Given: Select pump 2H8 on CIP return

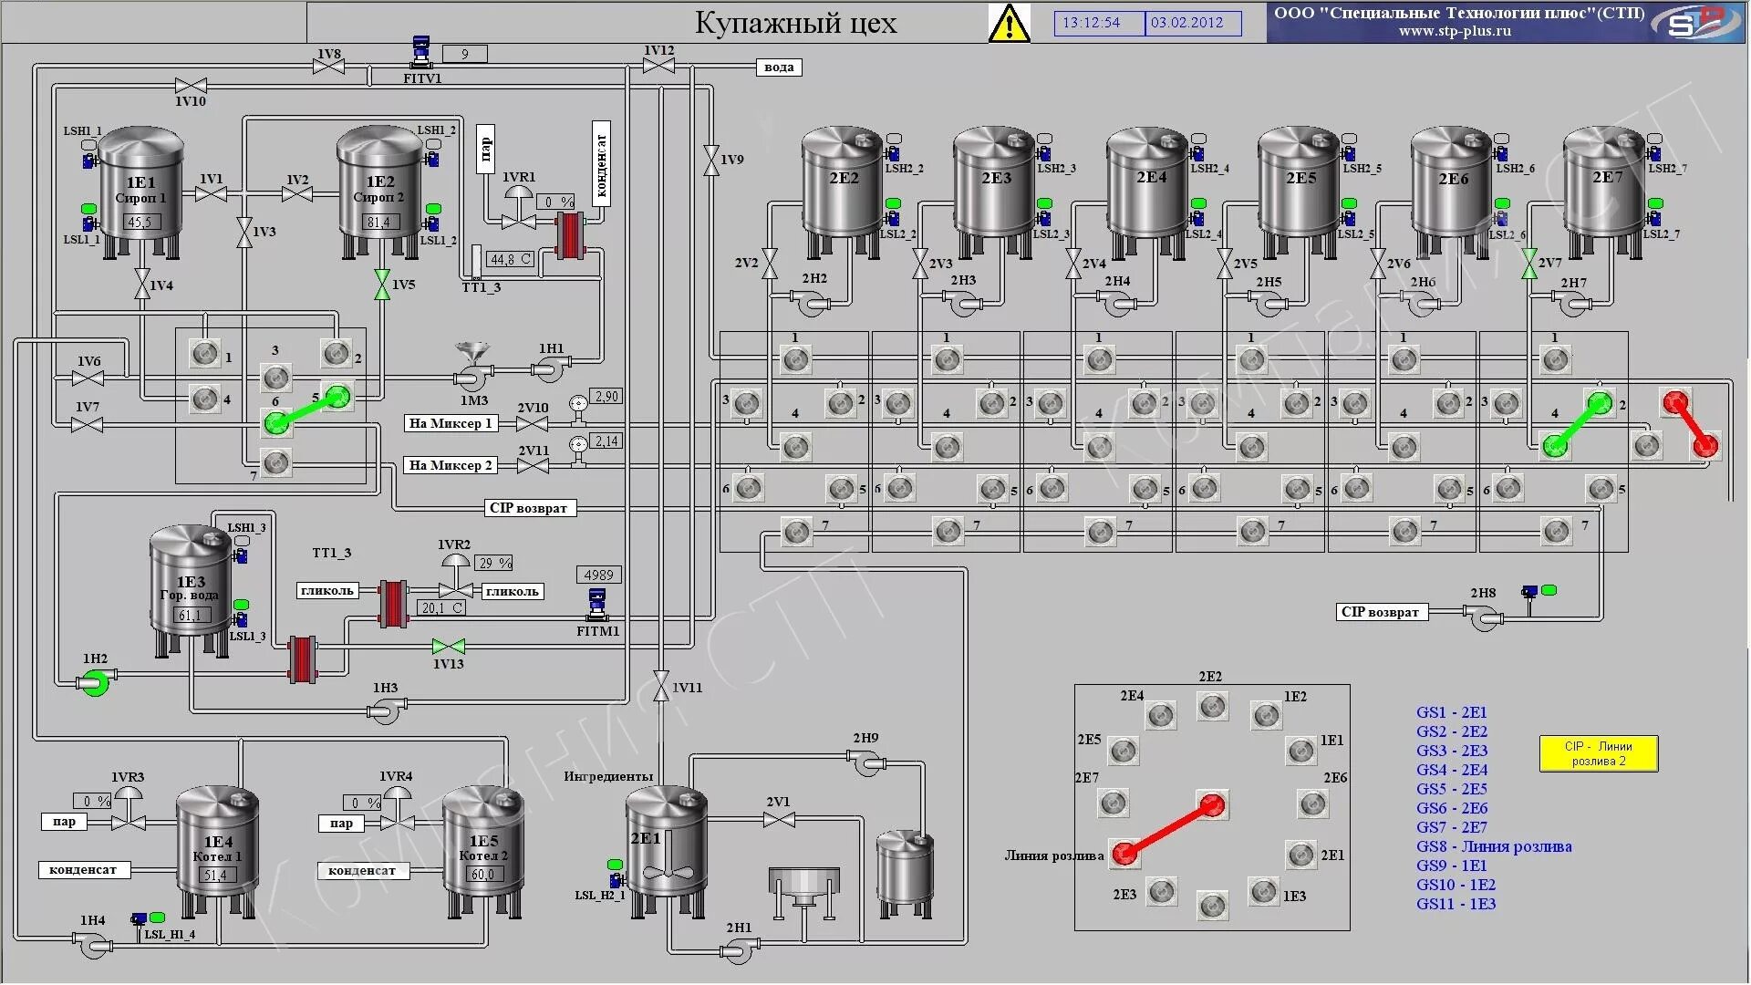Looking at the screenshot, I should 1486,619.
